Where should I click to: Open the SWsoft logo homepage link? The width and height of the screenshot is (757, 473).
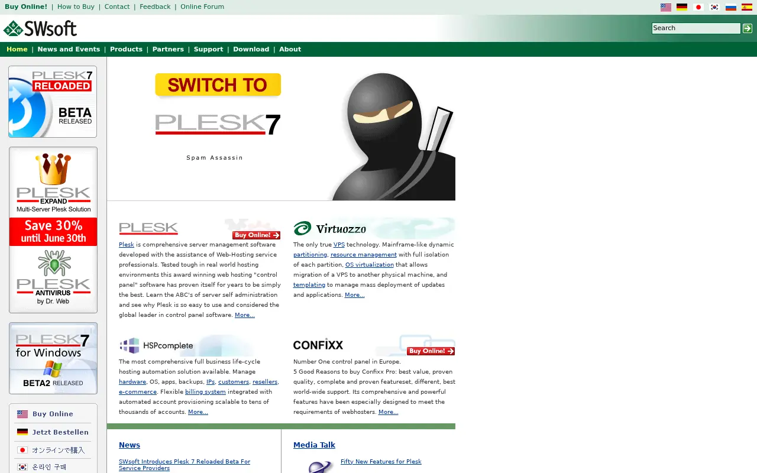[x=40, y=28]
